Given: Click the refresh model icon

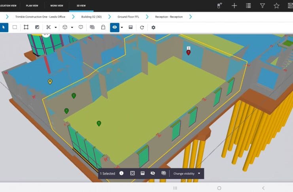Looking at the screenshot, I should (x=142, y=27).
